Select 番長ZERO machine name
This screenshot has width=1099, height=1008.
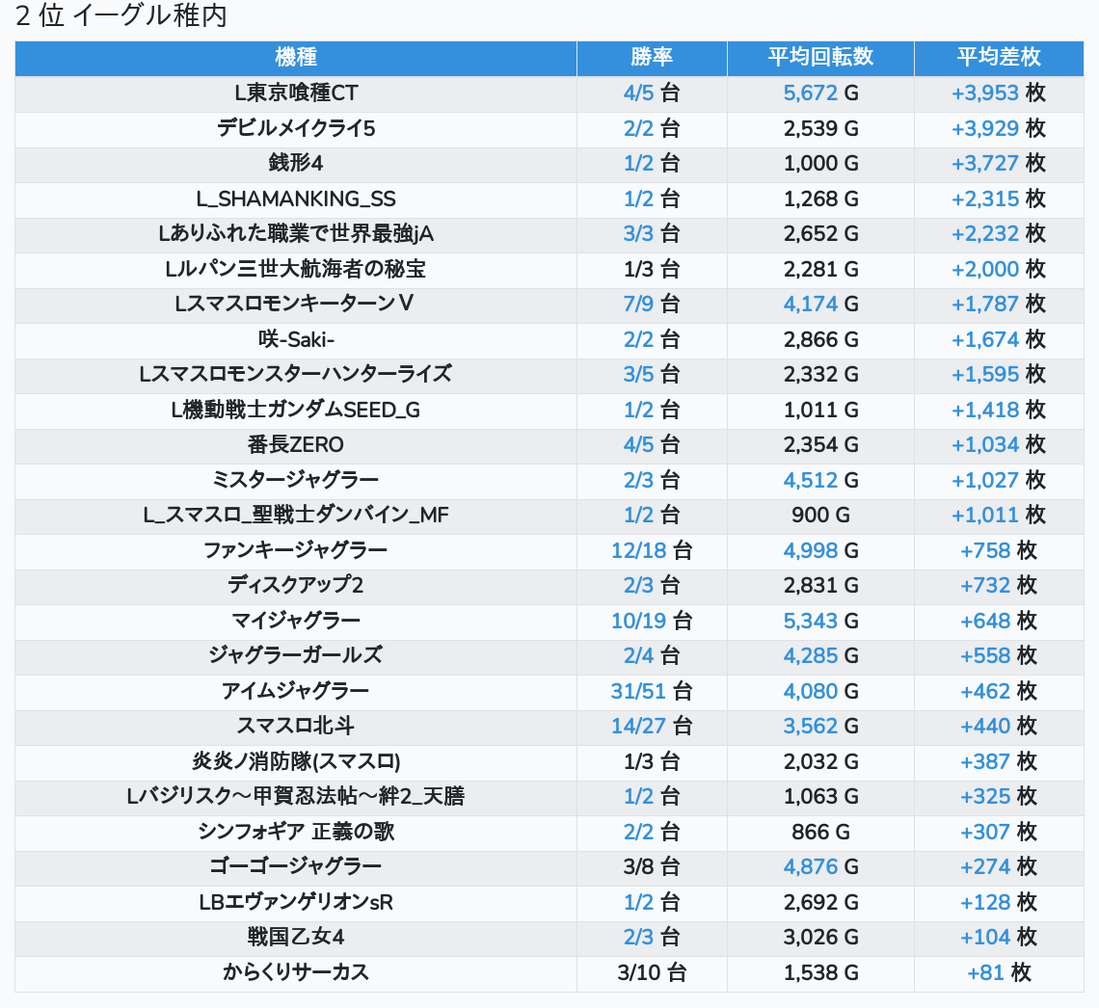tap(296, 445)
